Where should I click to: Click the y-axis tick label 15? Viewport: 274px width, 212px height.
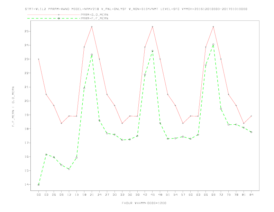27,170
